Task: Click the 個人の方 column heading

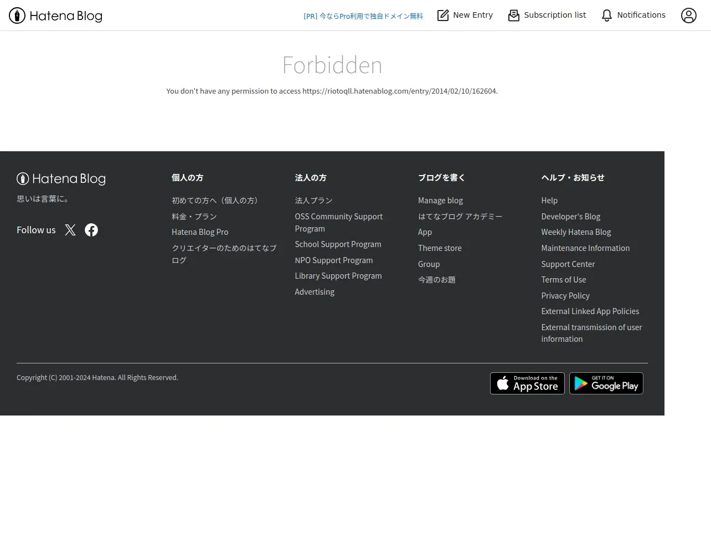Action: [188, 178]
